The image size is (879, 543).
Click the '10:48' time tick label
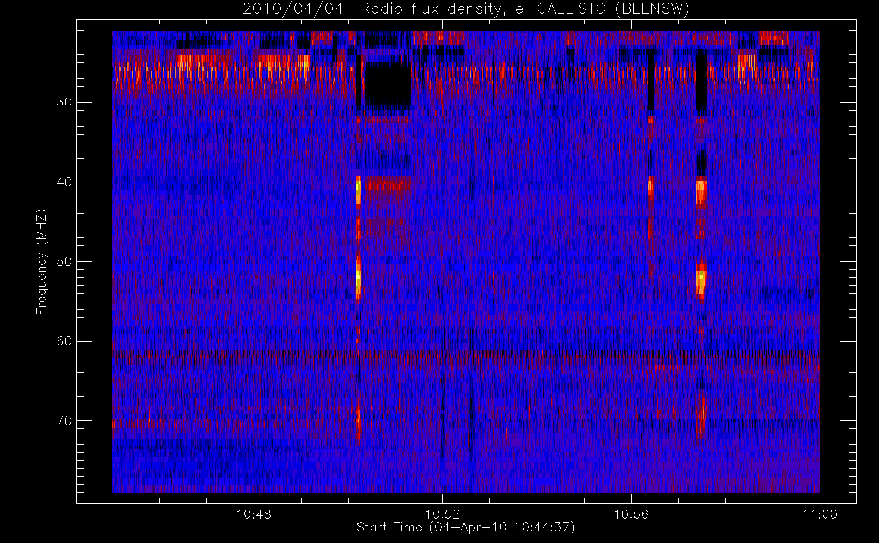tap(254, 514)
